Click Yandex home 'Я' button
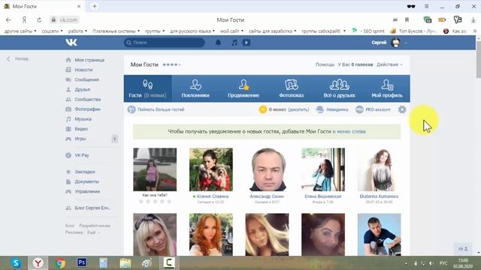The width and height of the screenshot is (481, 270). pos(24,20)
